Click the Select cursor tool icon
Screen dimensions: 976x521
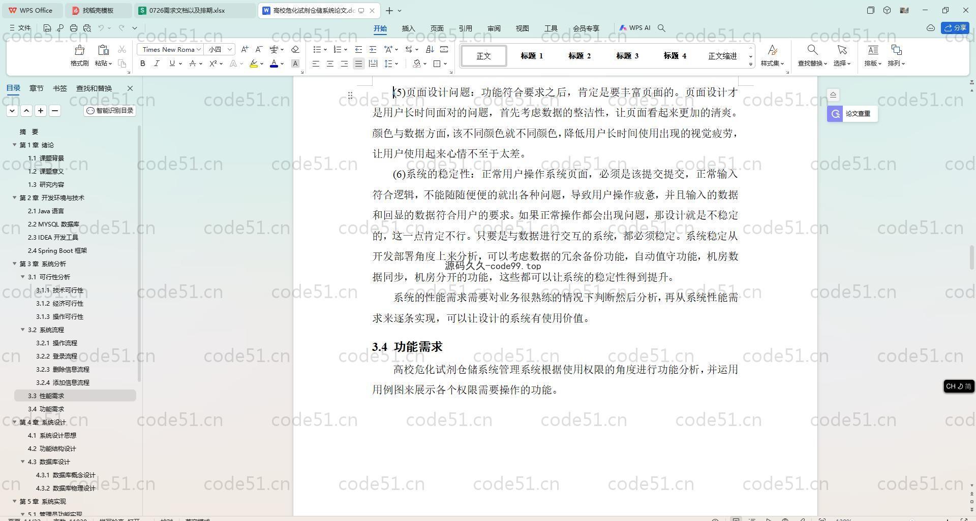click(x=842, y=50)
